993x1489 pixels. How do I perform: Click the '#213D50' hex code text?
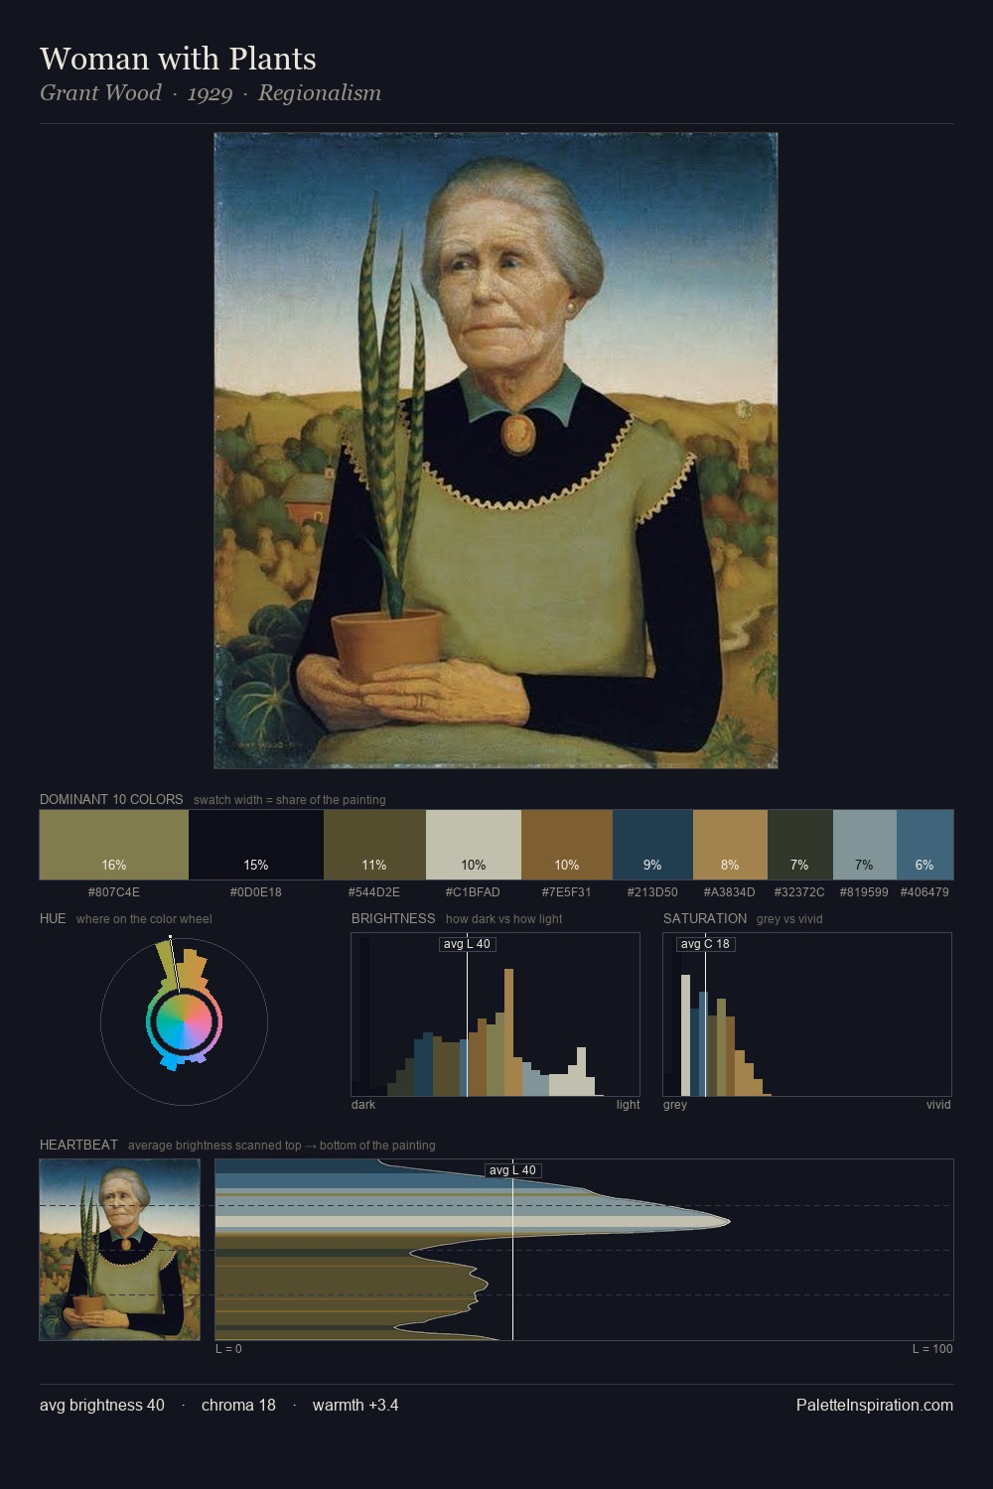point(652,891)
